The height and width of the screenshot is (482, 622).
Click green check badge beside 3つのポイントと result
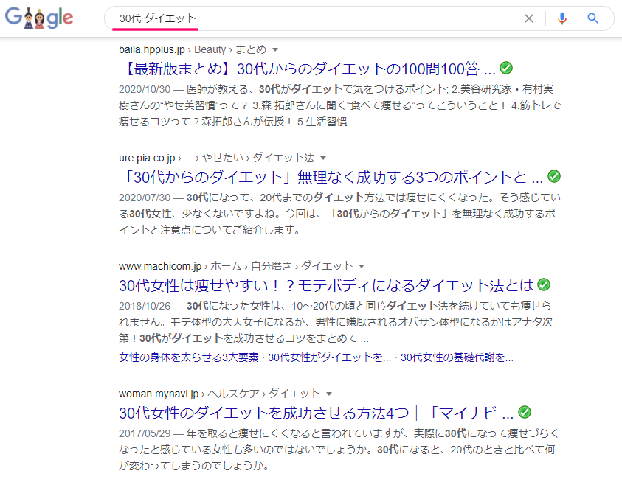click(554, 176)
